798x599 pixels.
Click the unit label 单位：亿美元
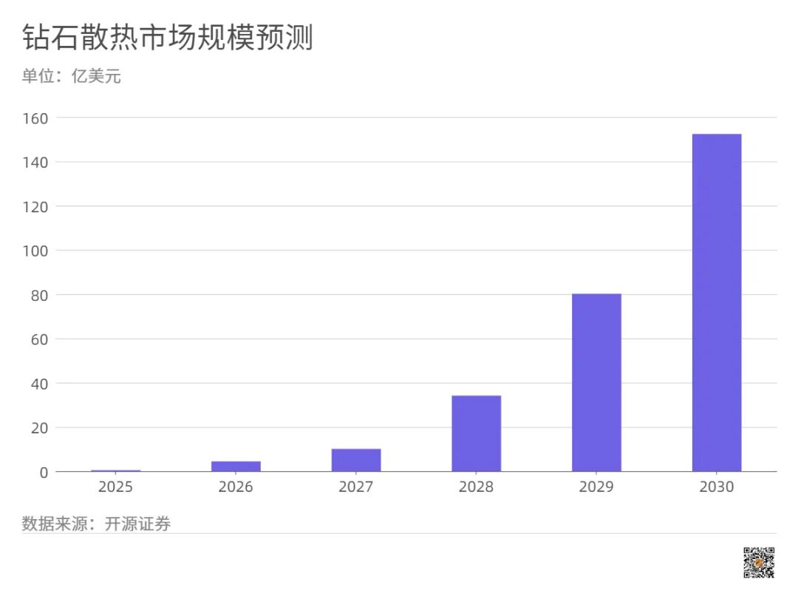[x=71, y=76]
